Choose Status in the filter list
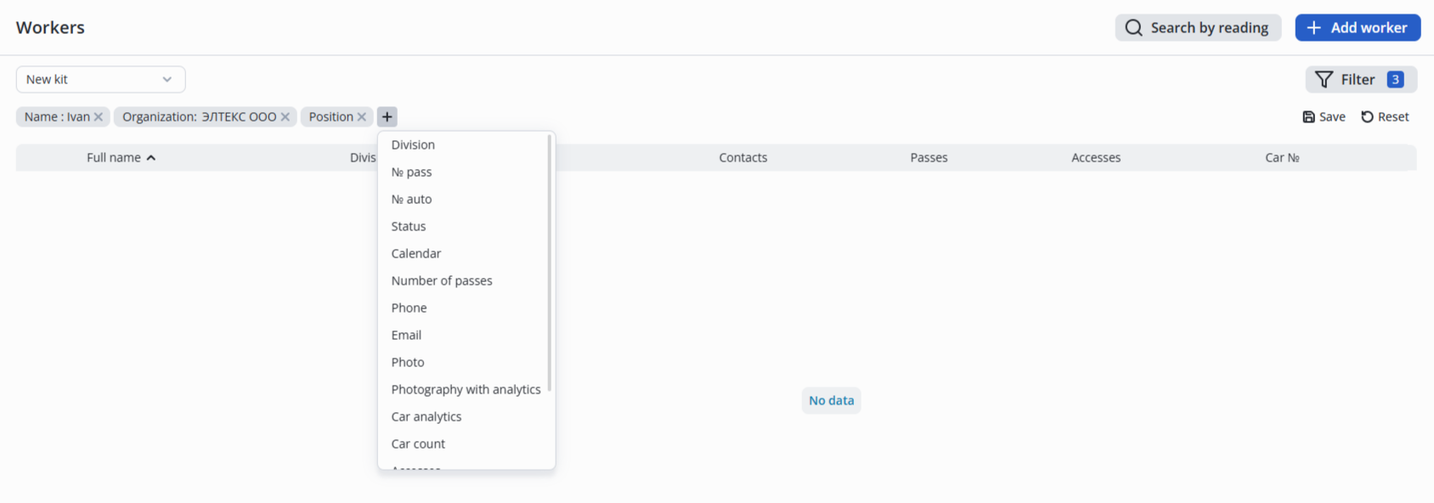 (x=409, y=227)
